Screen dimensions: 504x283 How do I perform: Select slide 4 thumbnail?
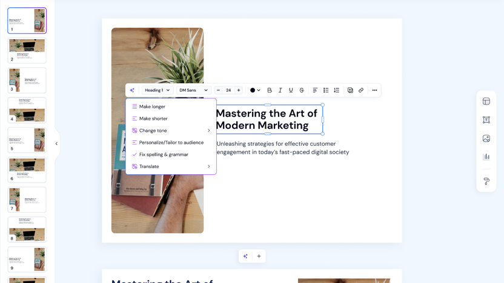click(x=27, y=110)
